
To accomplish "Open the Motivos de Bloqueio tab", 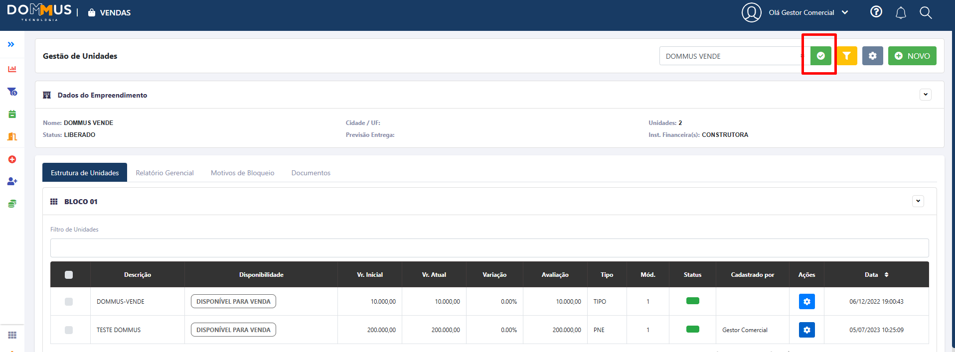I will pyautogui.click(x=242, y=173).
